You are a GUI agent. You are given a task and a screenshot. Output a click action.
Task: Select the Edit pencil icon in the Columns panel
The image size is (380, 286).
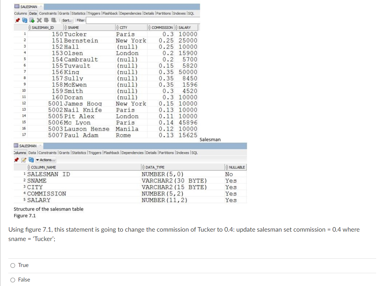click(x=23, y=160)
